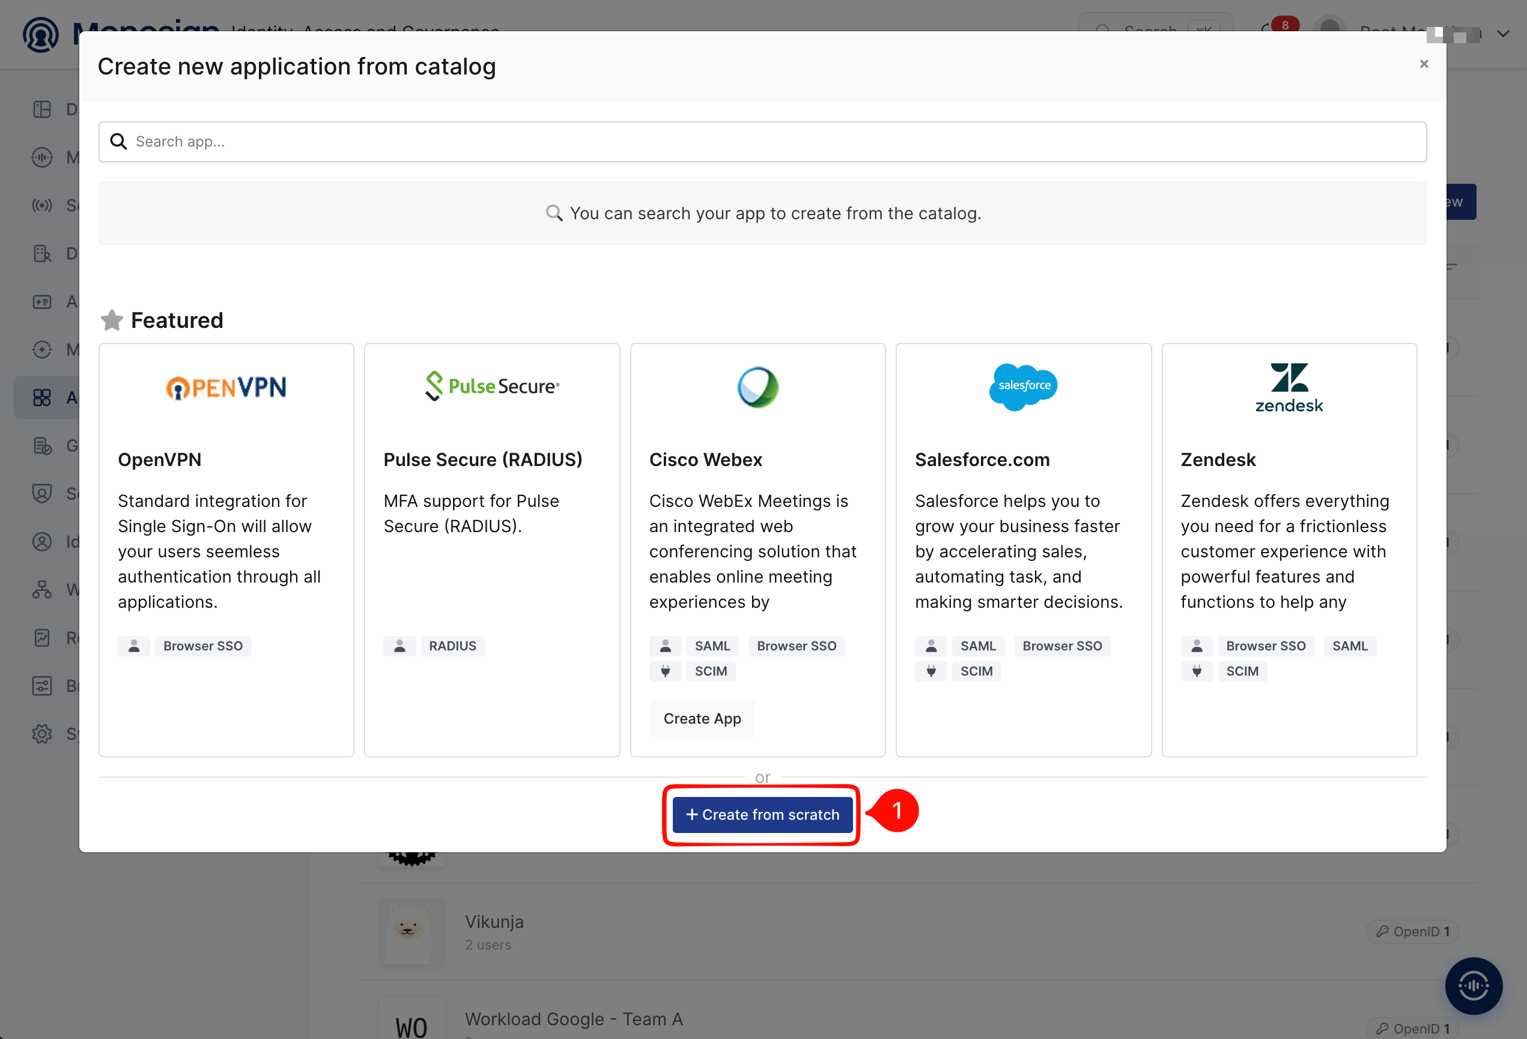The height and width of the screenshot is (1039, 1527).
Task: Click the SCIM tag on Zendesk card
Action: [1242, 671]
